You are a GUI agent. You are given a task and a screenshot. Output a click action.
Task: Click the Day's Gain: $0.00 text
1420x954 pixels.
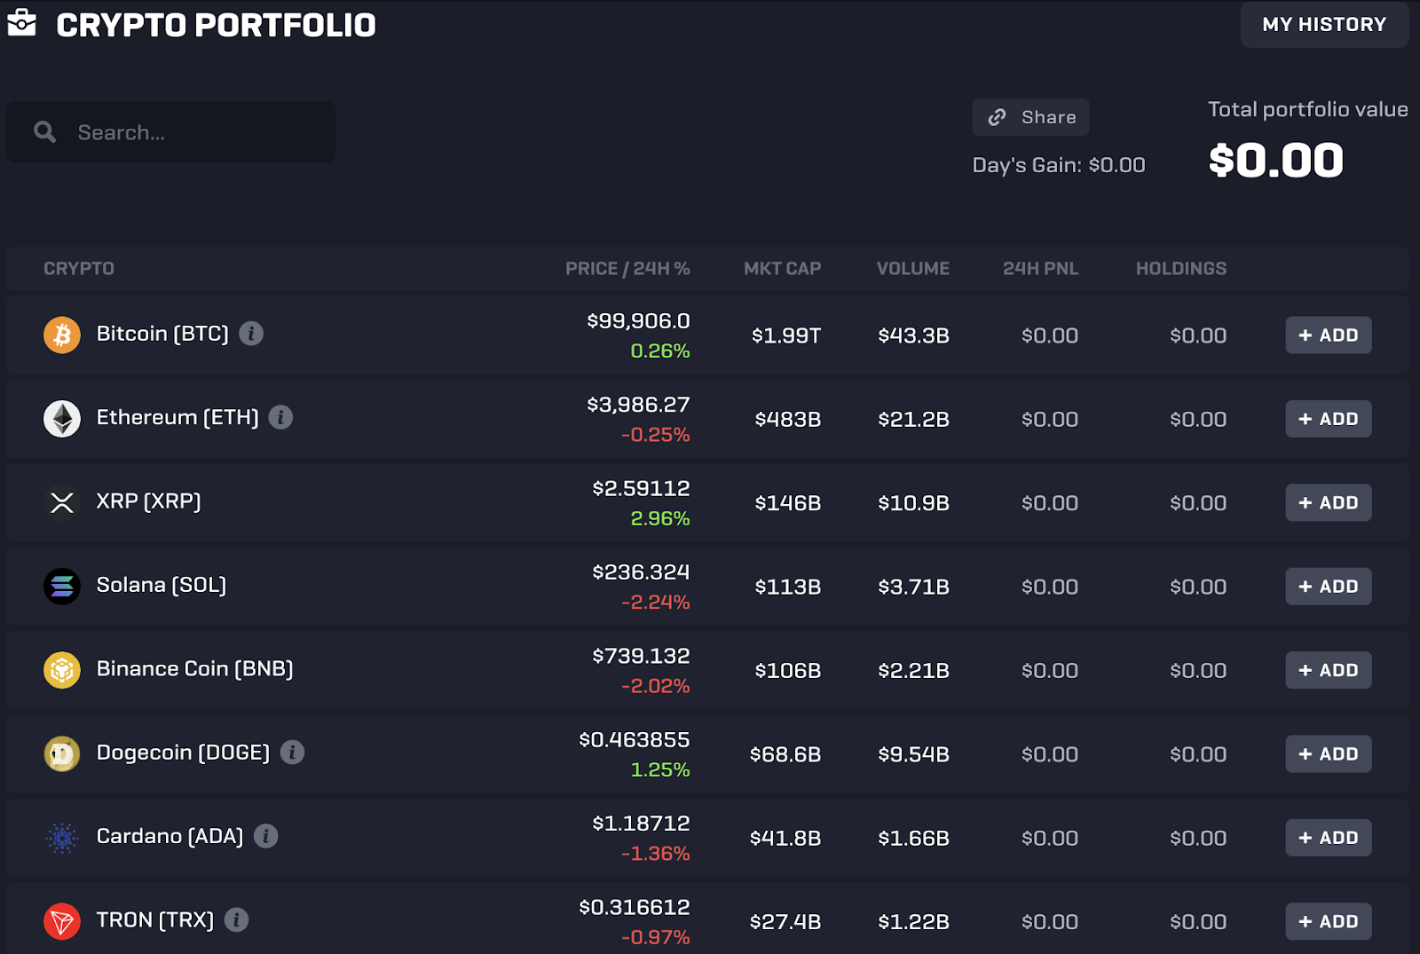[x=1059, y=165]
